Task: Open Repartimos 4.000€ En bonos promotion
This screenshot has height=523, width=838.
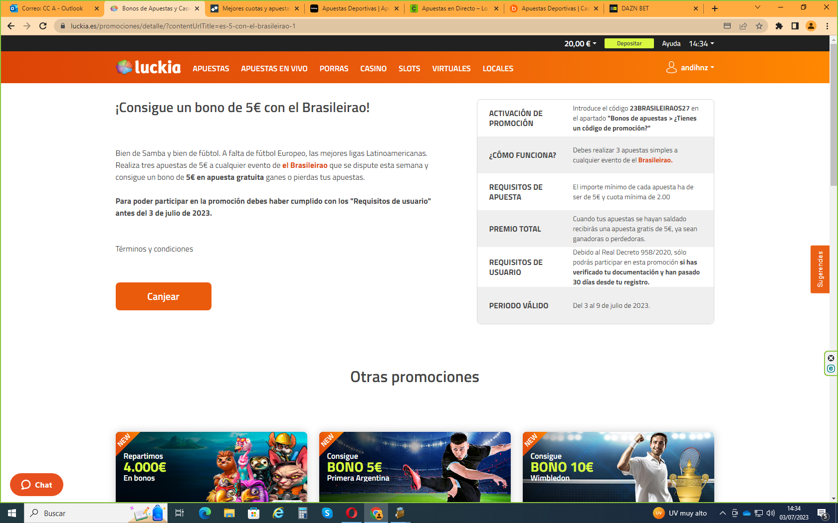Action: pyautogui.click(x=211, y=467)
